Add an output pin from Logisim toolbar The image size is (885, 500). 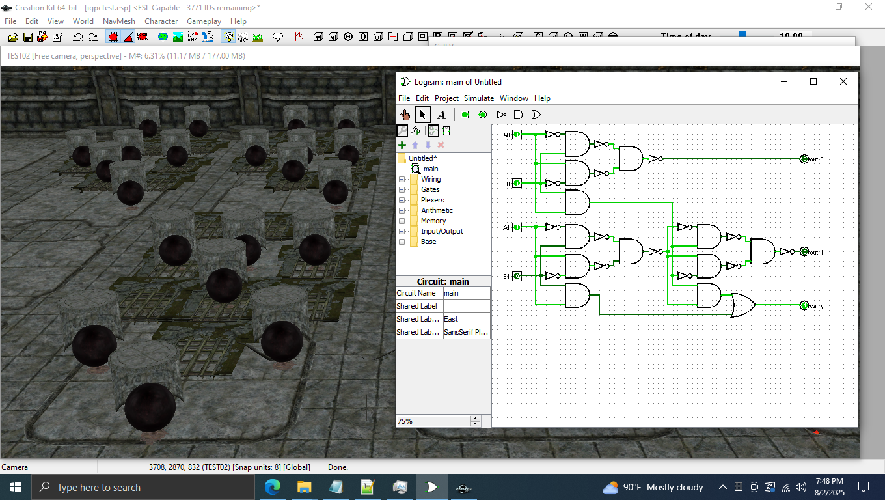pyautogui.click(x=483, y=115)
